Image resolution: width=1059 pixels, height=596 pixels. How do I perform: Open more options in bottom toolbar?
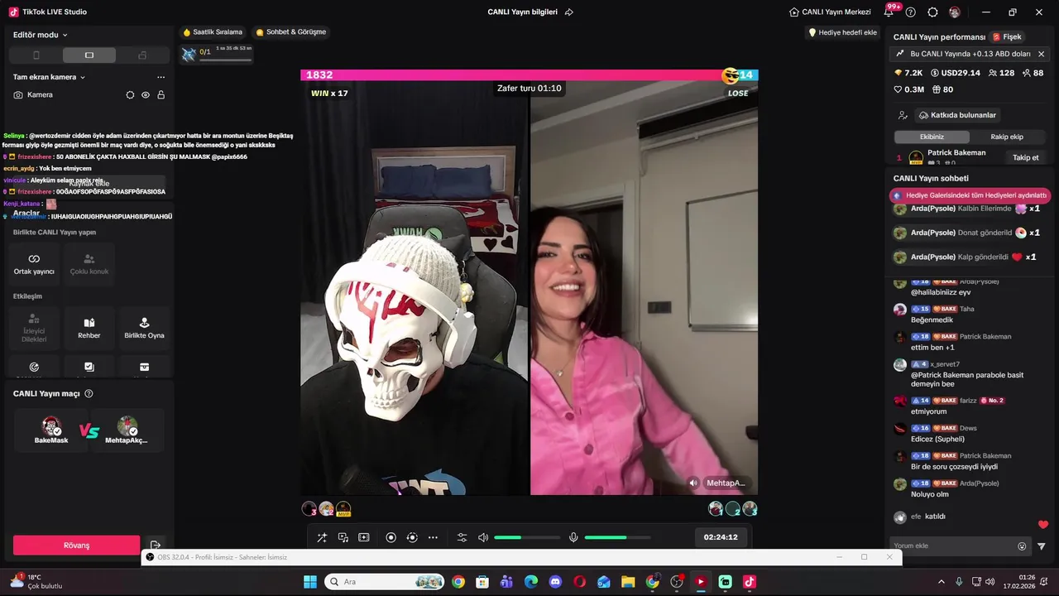433,537
